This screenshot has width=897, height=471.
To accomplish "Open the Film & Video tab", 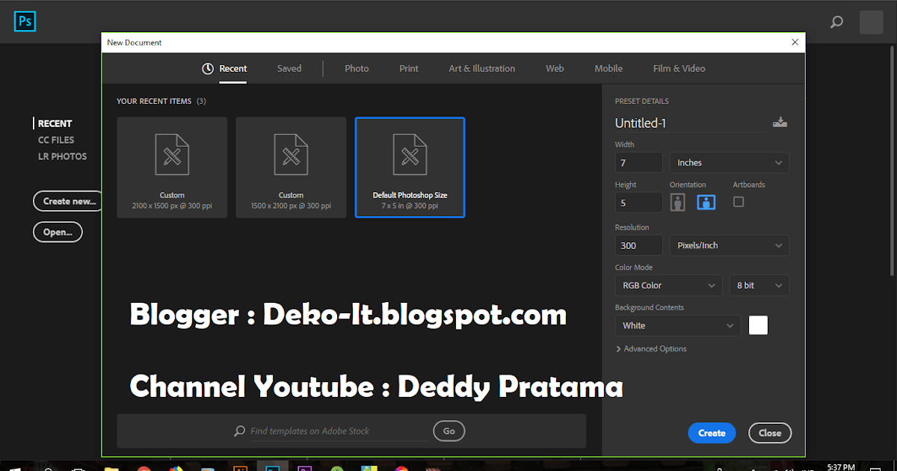I will coord(679,69).
